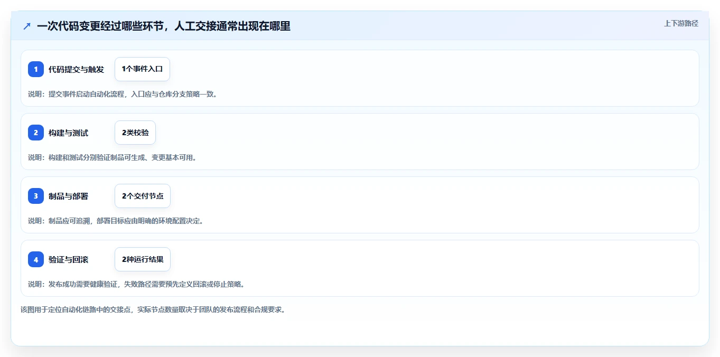Click the 上下游路径 label
This screenshot has height=357, width=720.
[x=681, y=23]
